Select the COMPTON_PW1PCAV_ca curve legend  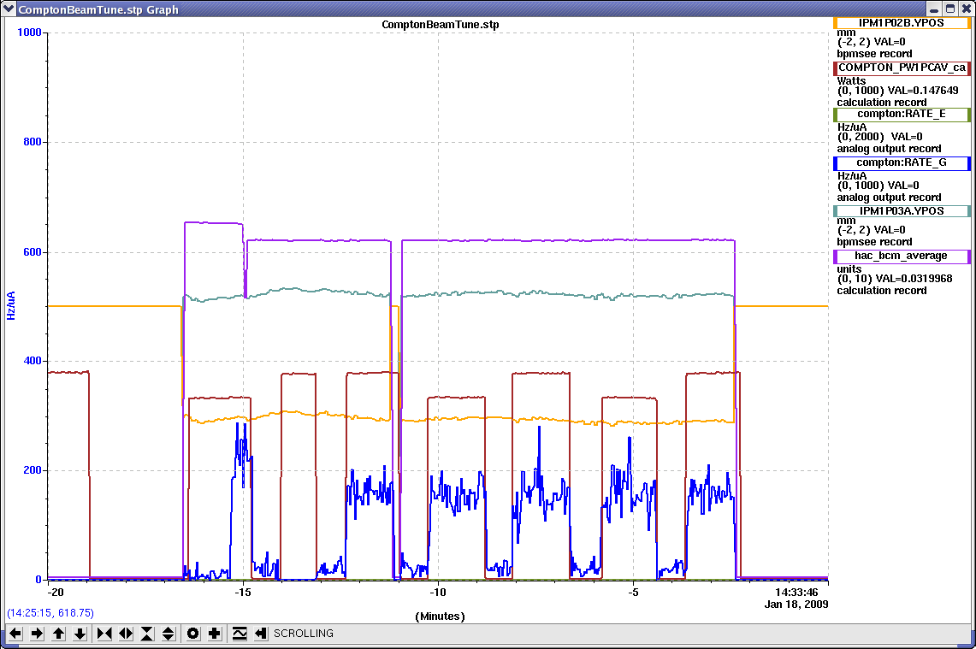(x=902, y=68)
